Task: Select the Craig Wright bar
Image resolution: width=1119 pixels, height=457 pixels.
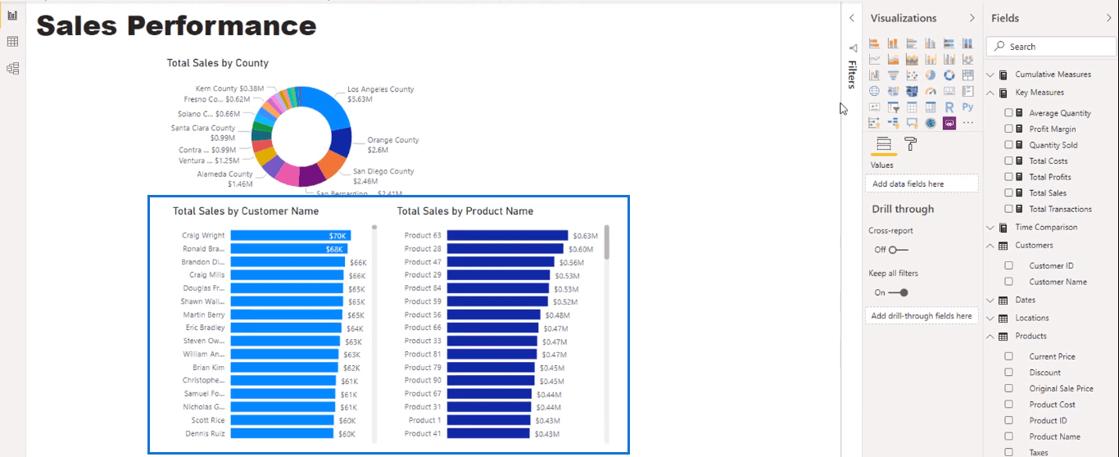Action: 291,235
